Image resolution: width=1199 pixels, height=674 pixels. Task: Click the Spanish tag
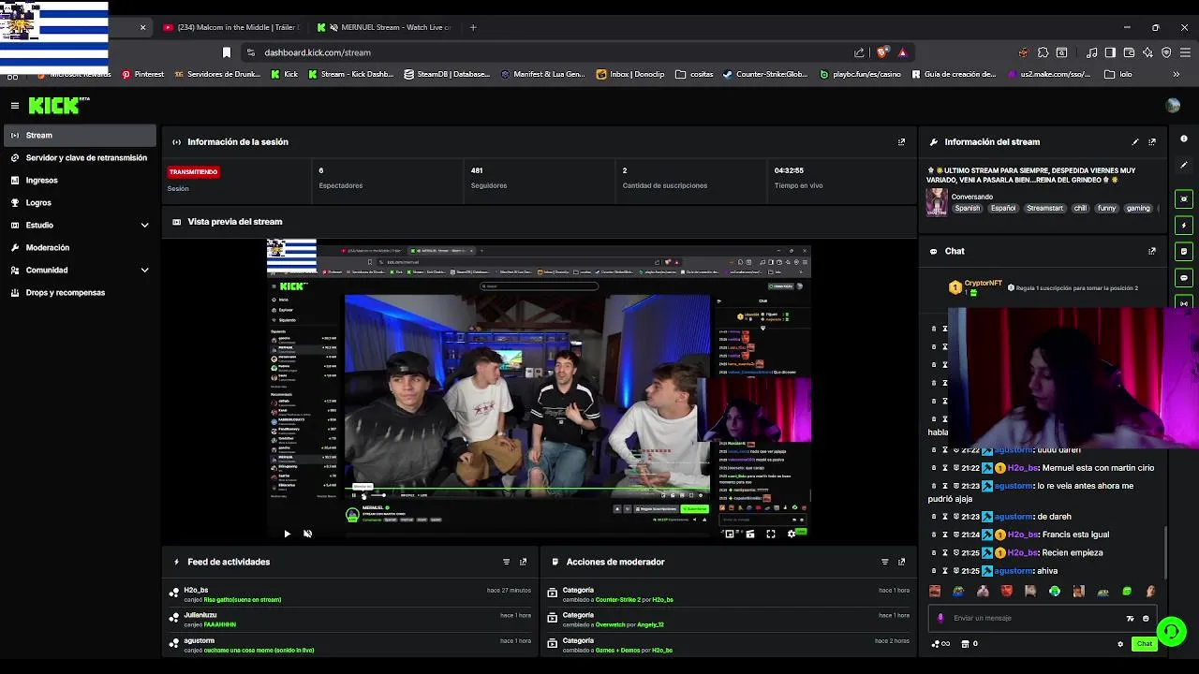coord(967,209)
